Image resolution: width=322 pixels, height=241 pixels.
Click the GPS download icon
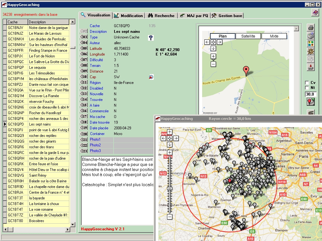pos(311,67)
